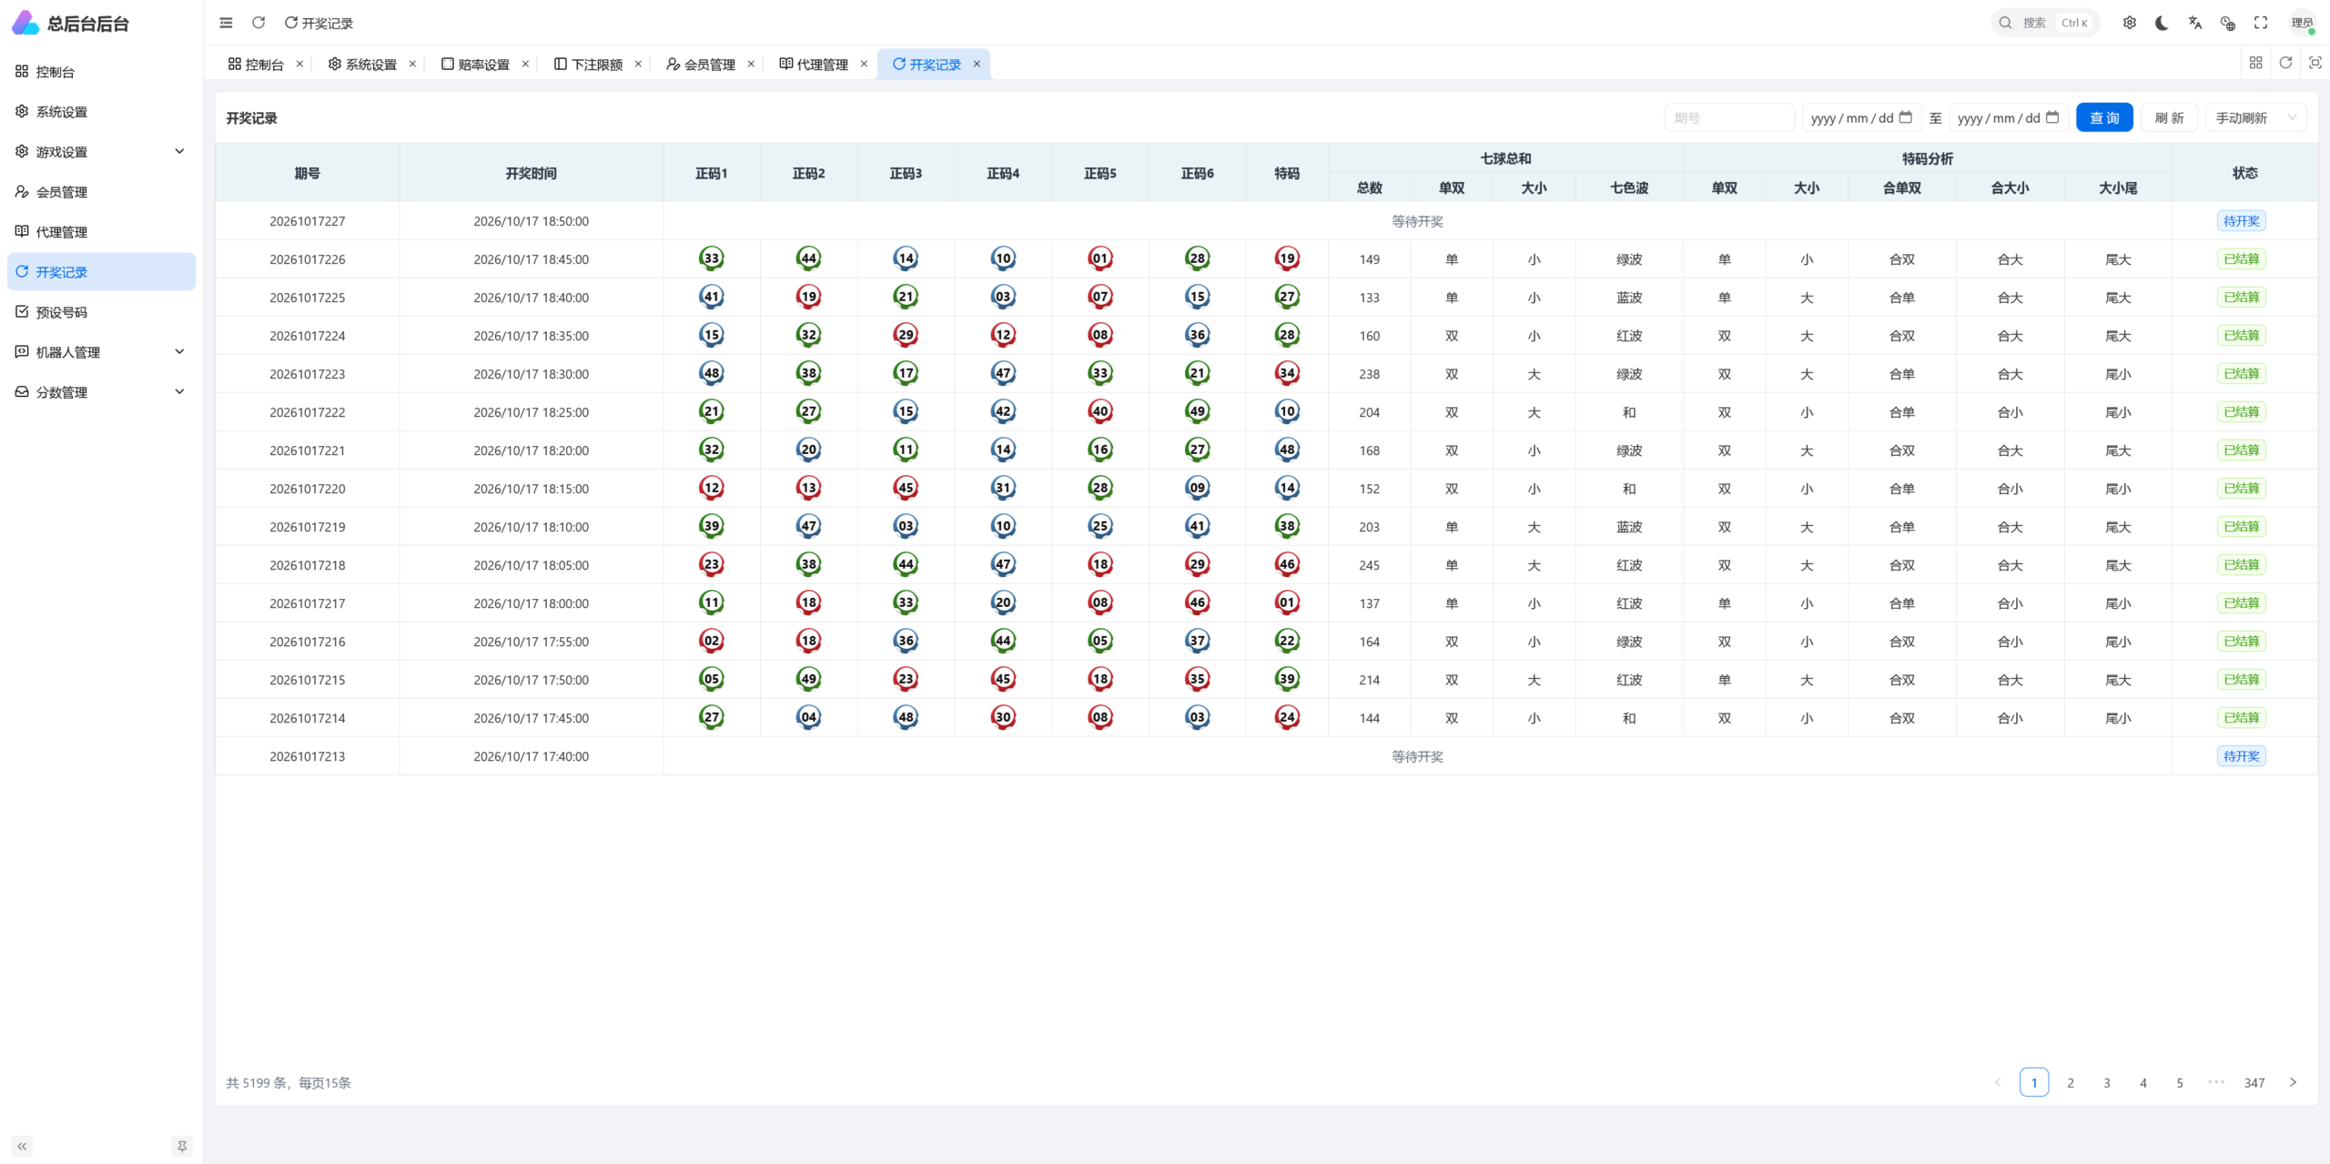2330x1164 pixels.
Task: Maximize content area icon in tab bar
Action: 2315,63
